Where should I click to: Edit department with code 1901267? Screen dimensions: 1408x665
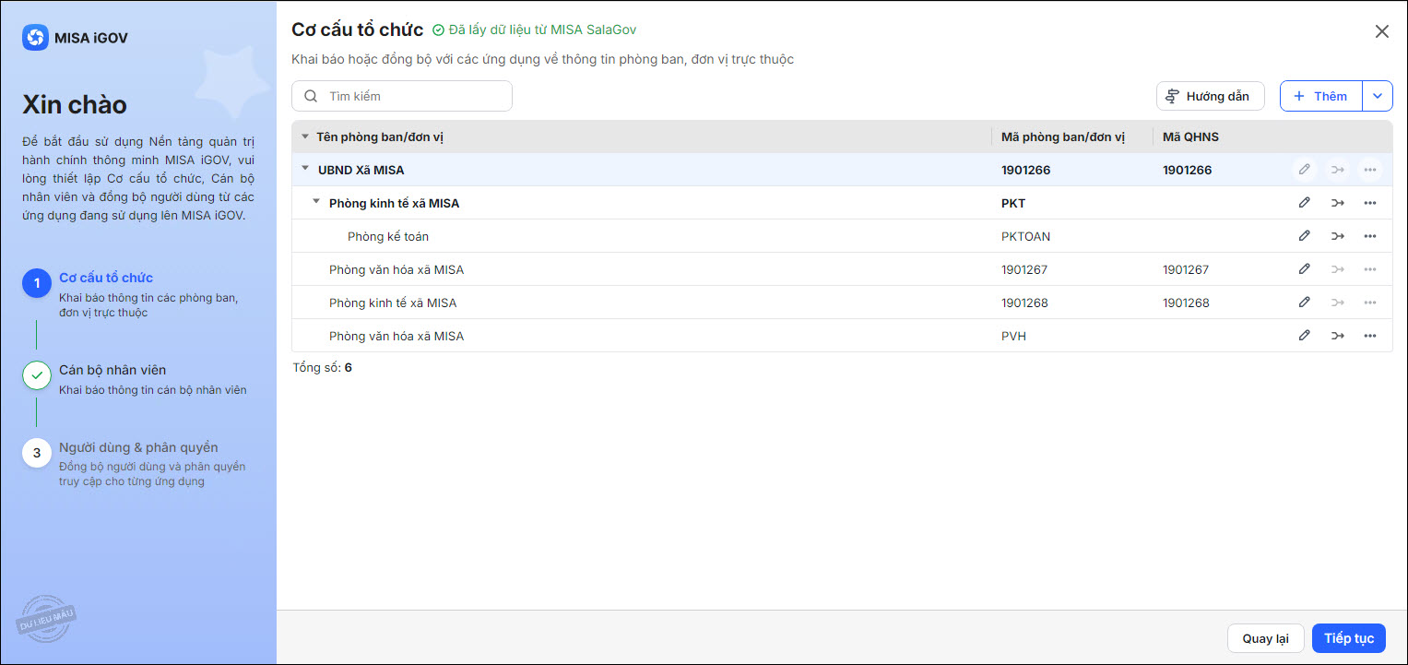pos(1304,269)
